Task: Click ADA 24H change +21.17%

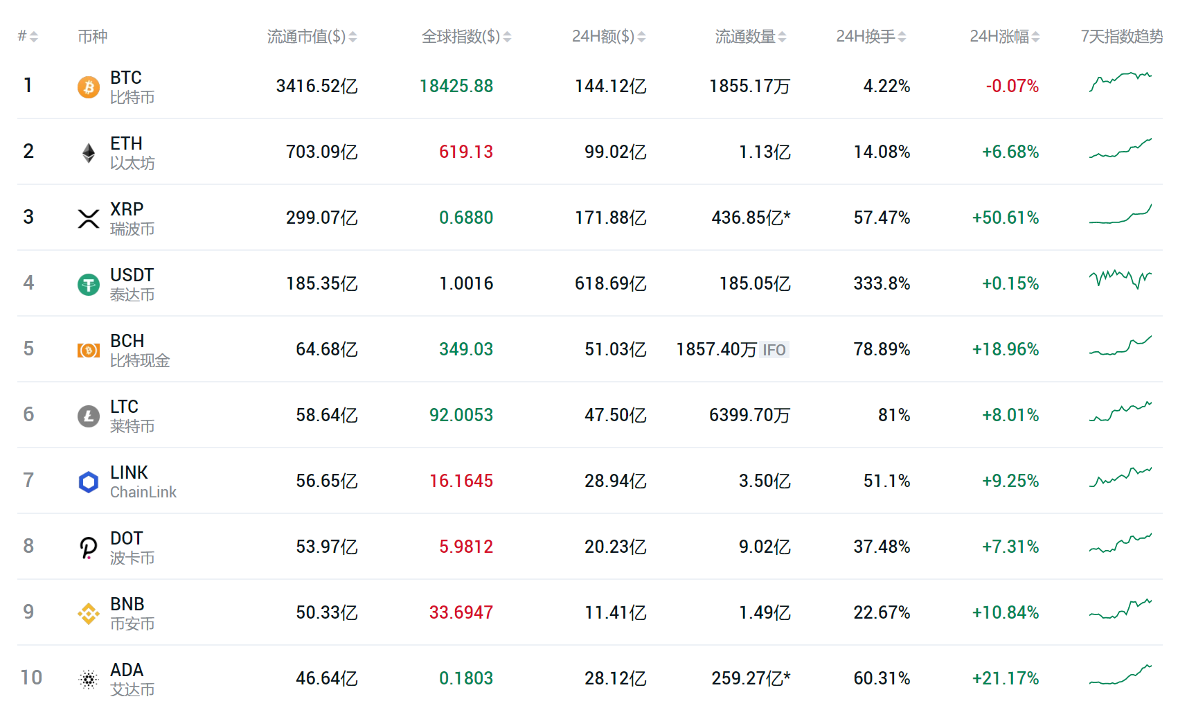Action: 1006,678
